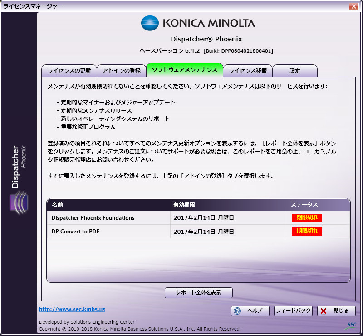Viewport: 363px width, 336px height.
Task: Click the 期限切れ status for Dispatcher Phoenix Foundations
Action: tap(307, 217)
